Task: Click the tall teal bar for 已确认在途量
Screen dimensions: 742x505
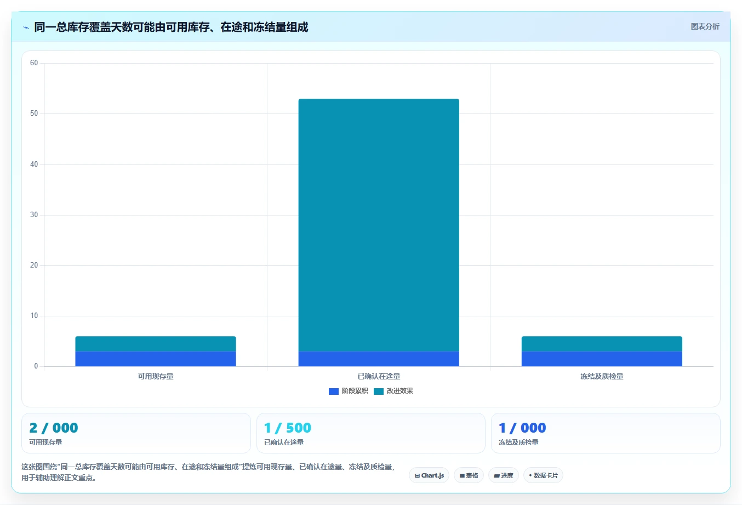Action: pos(379,225)
